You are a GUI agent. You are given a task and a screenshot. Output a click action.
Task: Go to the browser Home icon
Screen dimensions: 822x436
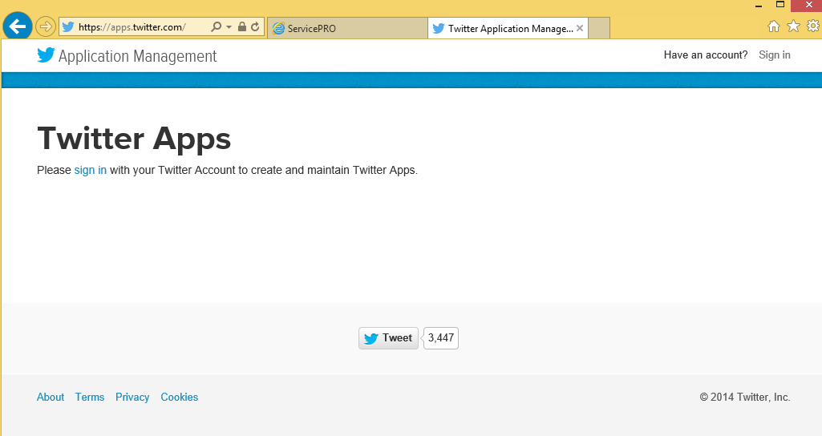click(x=774, y=26)
